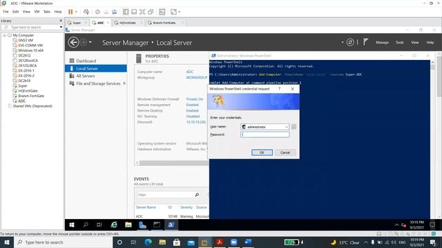
Task: Open the File menu in VMware
Action: point(6,12)
